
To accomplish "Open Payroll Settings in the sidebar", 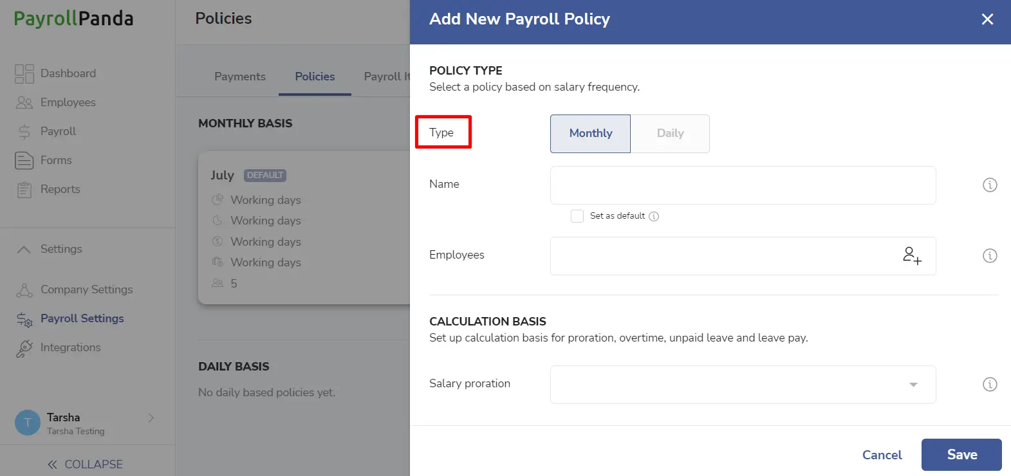I will (70, 318).
